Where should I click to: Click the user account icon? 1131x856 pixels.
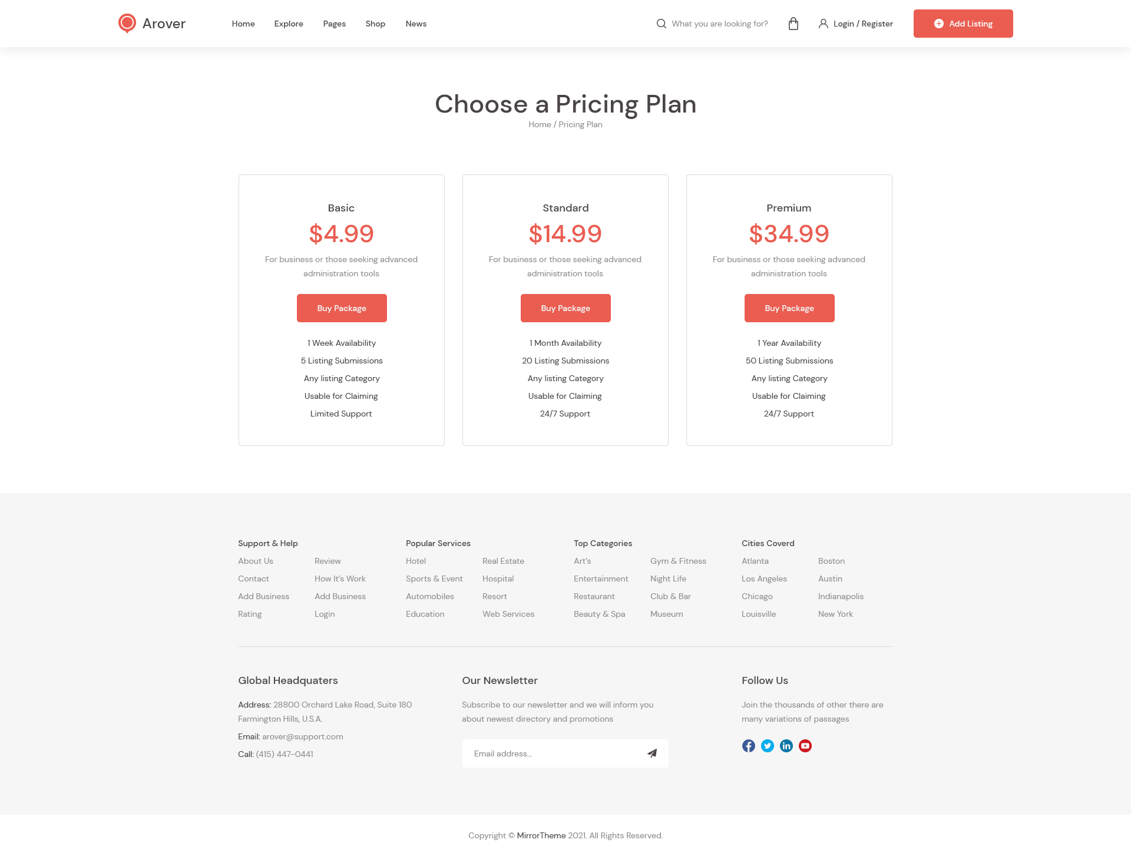coord(824,24)
